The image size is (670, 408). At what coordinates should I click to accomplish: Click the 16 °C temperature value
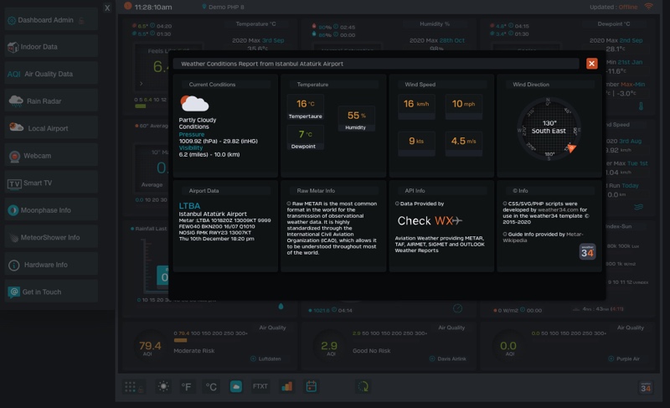coord(305,104)
